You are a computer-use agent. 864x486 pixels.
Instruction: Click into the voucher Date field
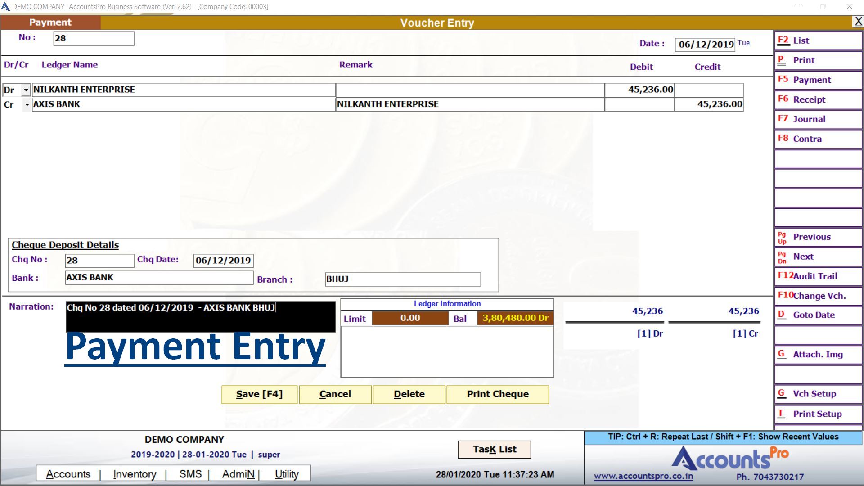pos(705,44)
